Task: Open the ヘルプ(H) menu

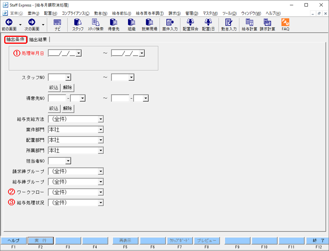Action: pyautogui.click(x=273, y=13)
